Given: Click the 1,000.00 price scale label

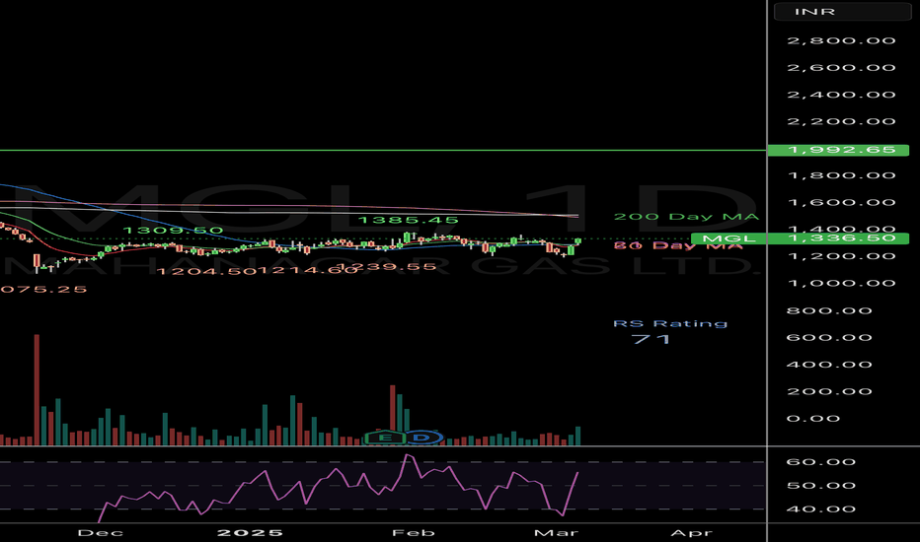Looking at the screenshot, I should (841, 283).
